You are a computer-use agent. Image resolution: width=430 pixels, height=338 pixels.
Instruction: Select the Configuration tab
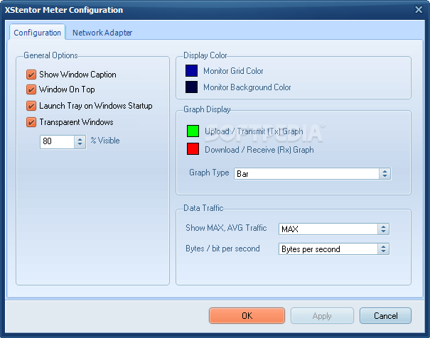[37, 33]
